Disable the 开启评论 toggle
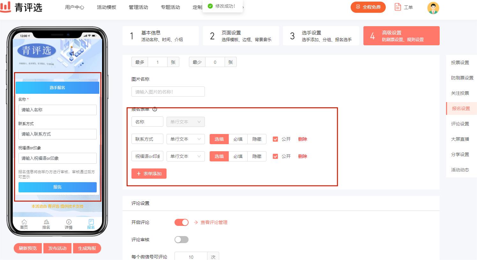This screenshot has height=260, width=477. point(181,222)
